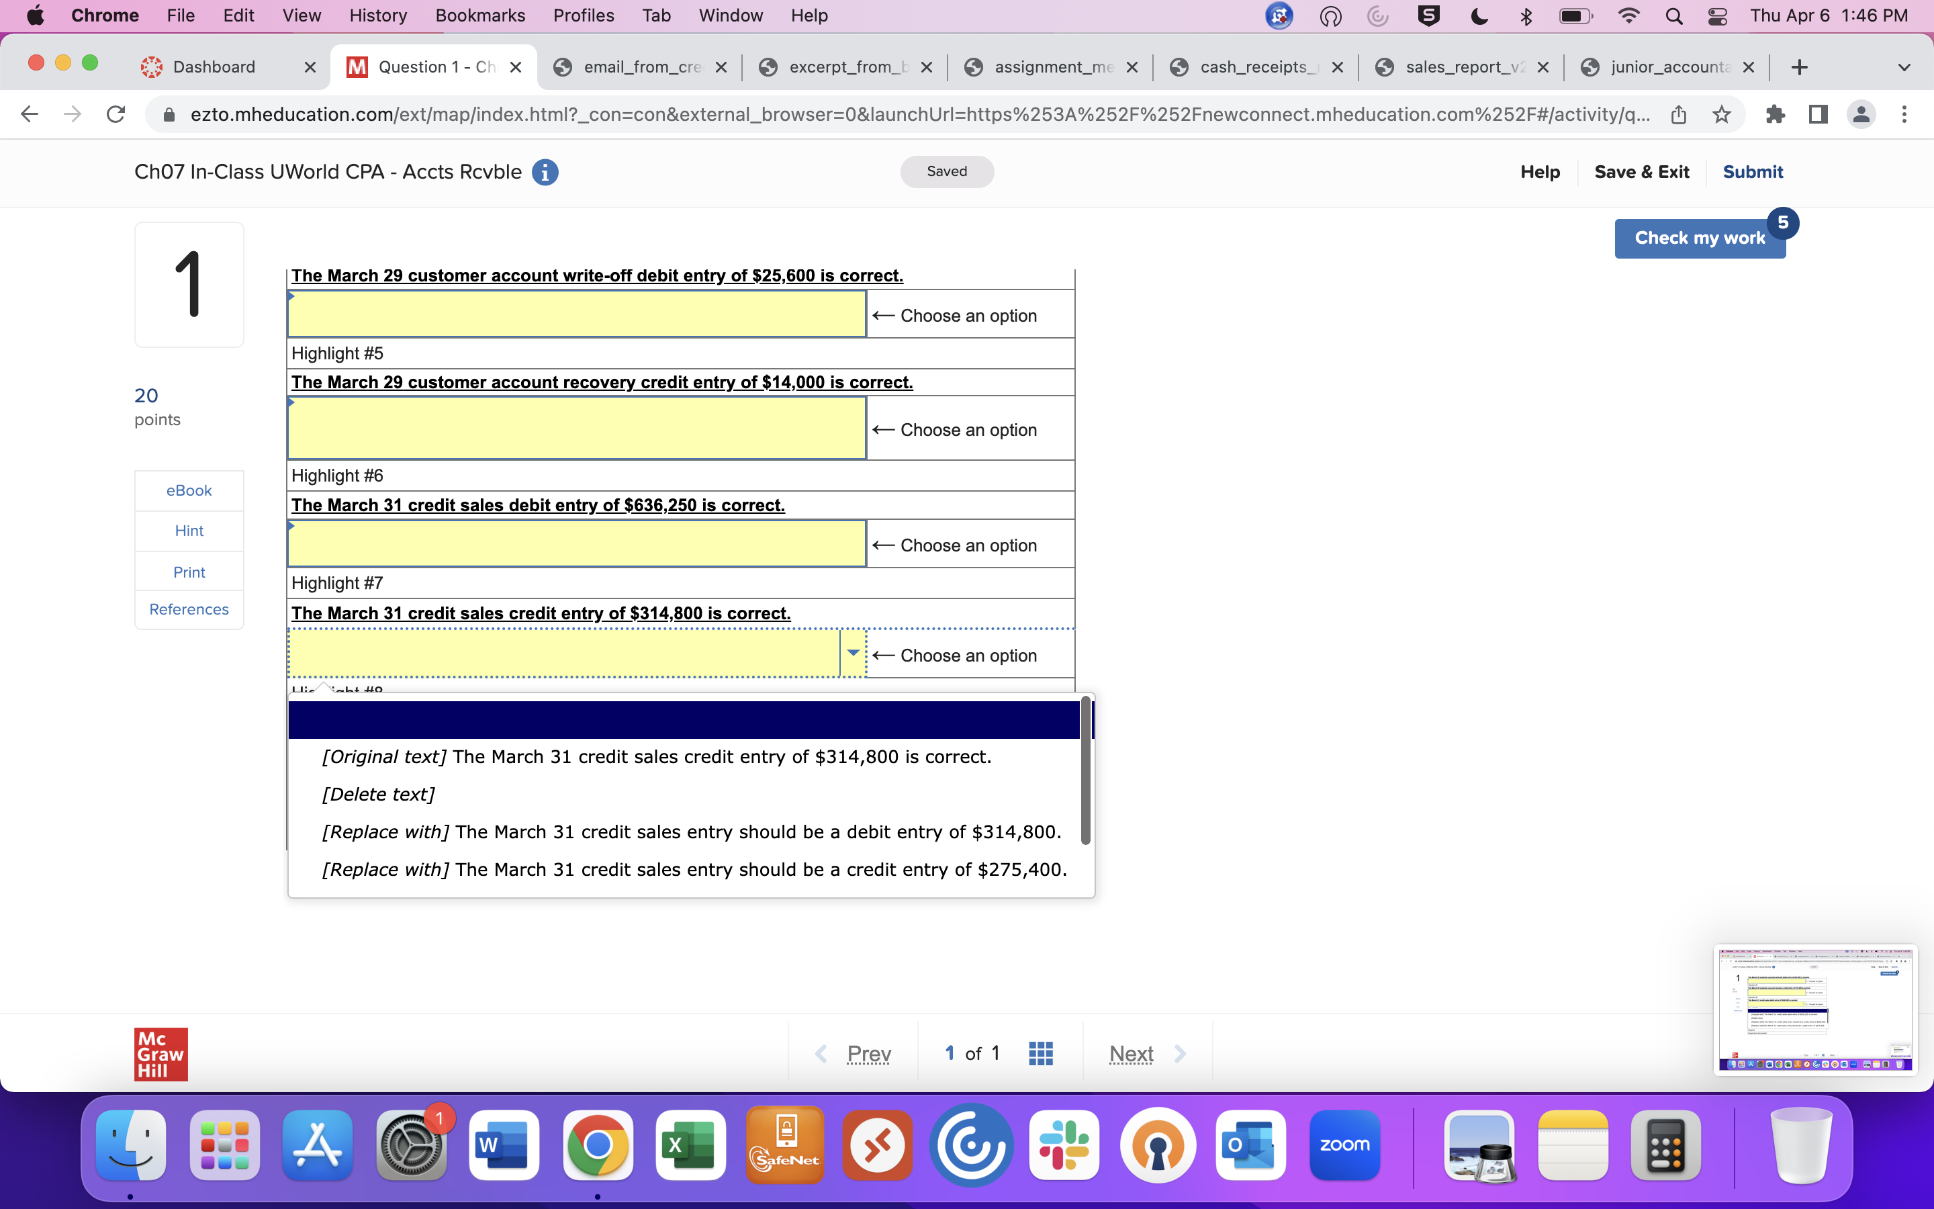Open the dropdown arrow on the Highlight #7 answer

pyautogui.click(x=854, y=654)
